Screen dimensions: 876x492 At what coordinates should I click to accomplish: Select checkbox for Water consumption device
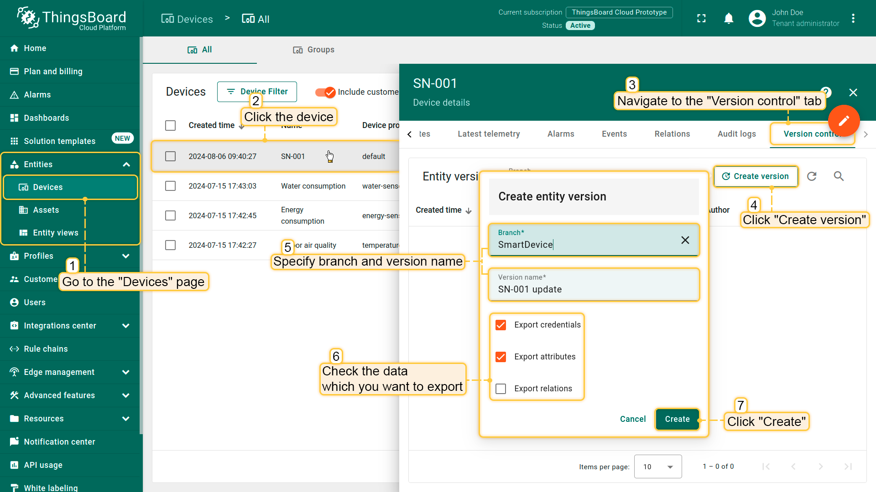(170, 186)
